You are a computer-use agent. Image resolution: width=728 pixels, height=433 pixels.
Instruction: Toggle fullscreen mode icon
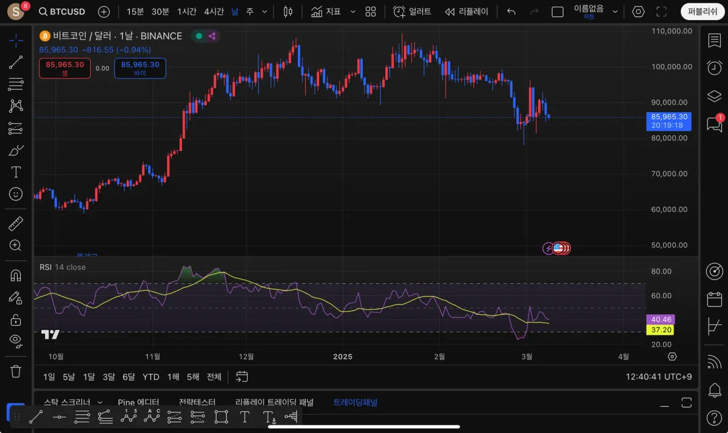661,12
